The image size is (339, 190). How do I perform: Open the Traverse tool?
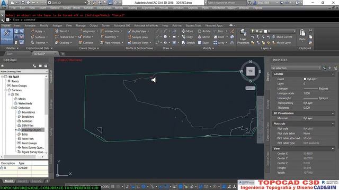pyautogui.click(x=39, y=43)
